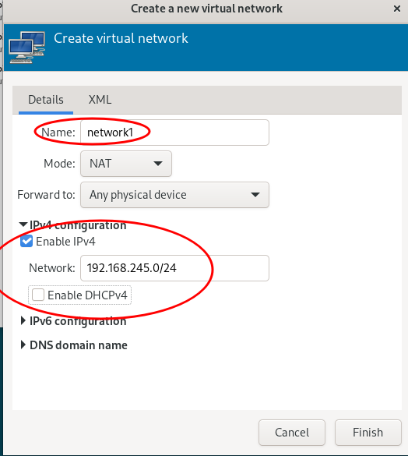Select the Details tab
Image resolution: width=408 pixels, height=456 pixels.
(46, 100)
